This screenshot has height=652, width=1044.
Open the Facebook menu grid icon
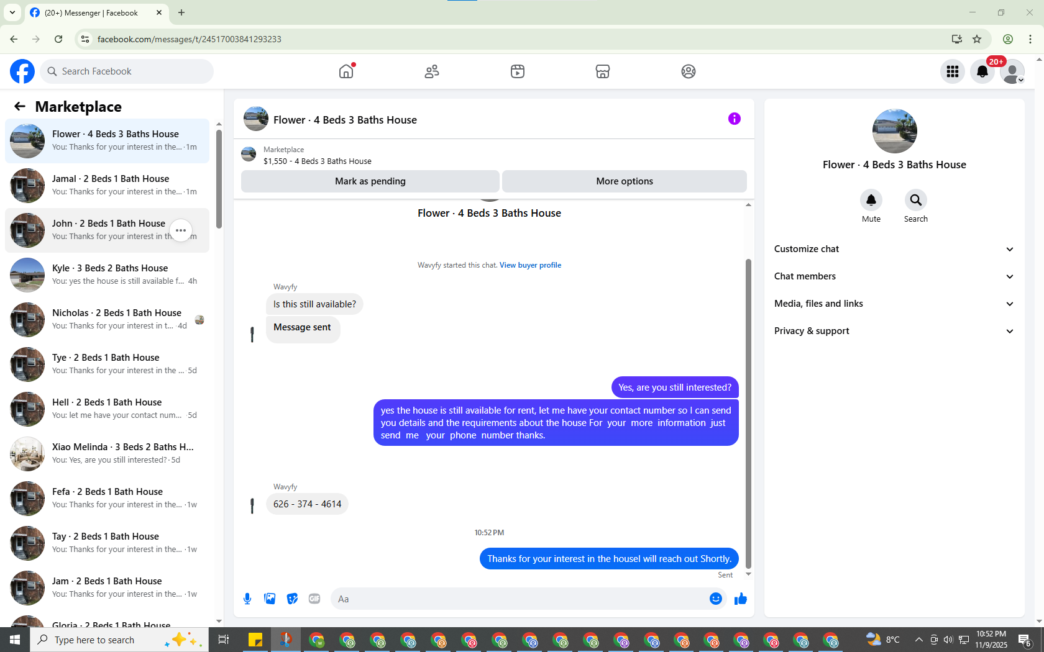pos(953,71)
